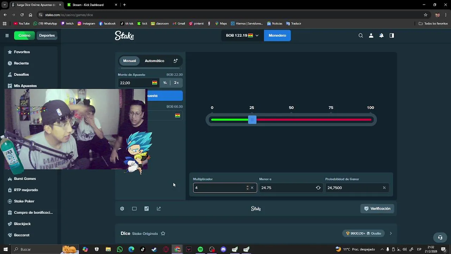Open the Stake search magnifier
The width and height of the screenshot is (451, 254).
[x=360, y=35]
